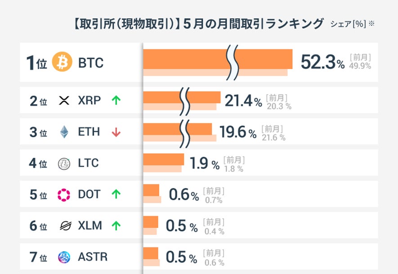The height and width of the screenshot is (274, 398).
Task: Click the green up arrow beside DOT
Action: point(116,195)
